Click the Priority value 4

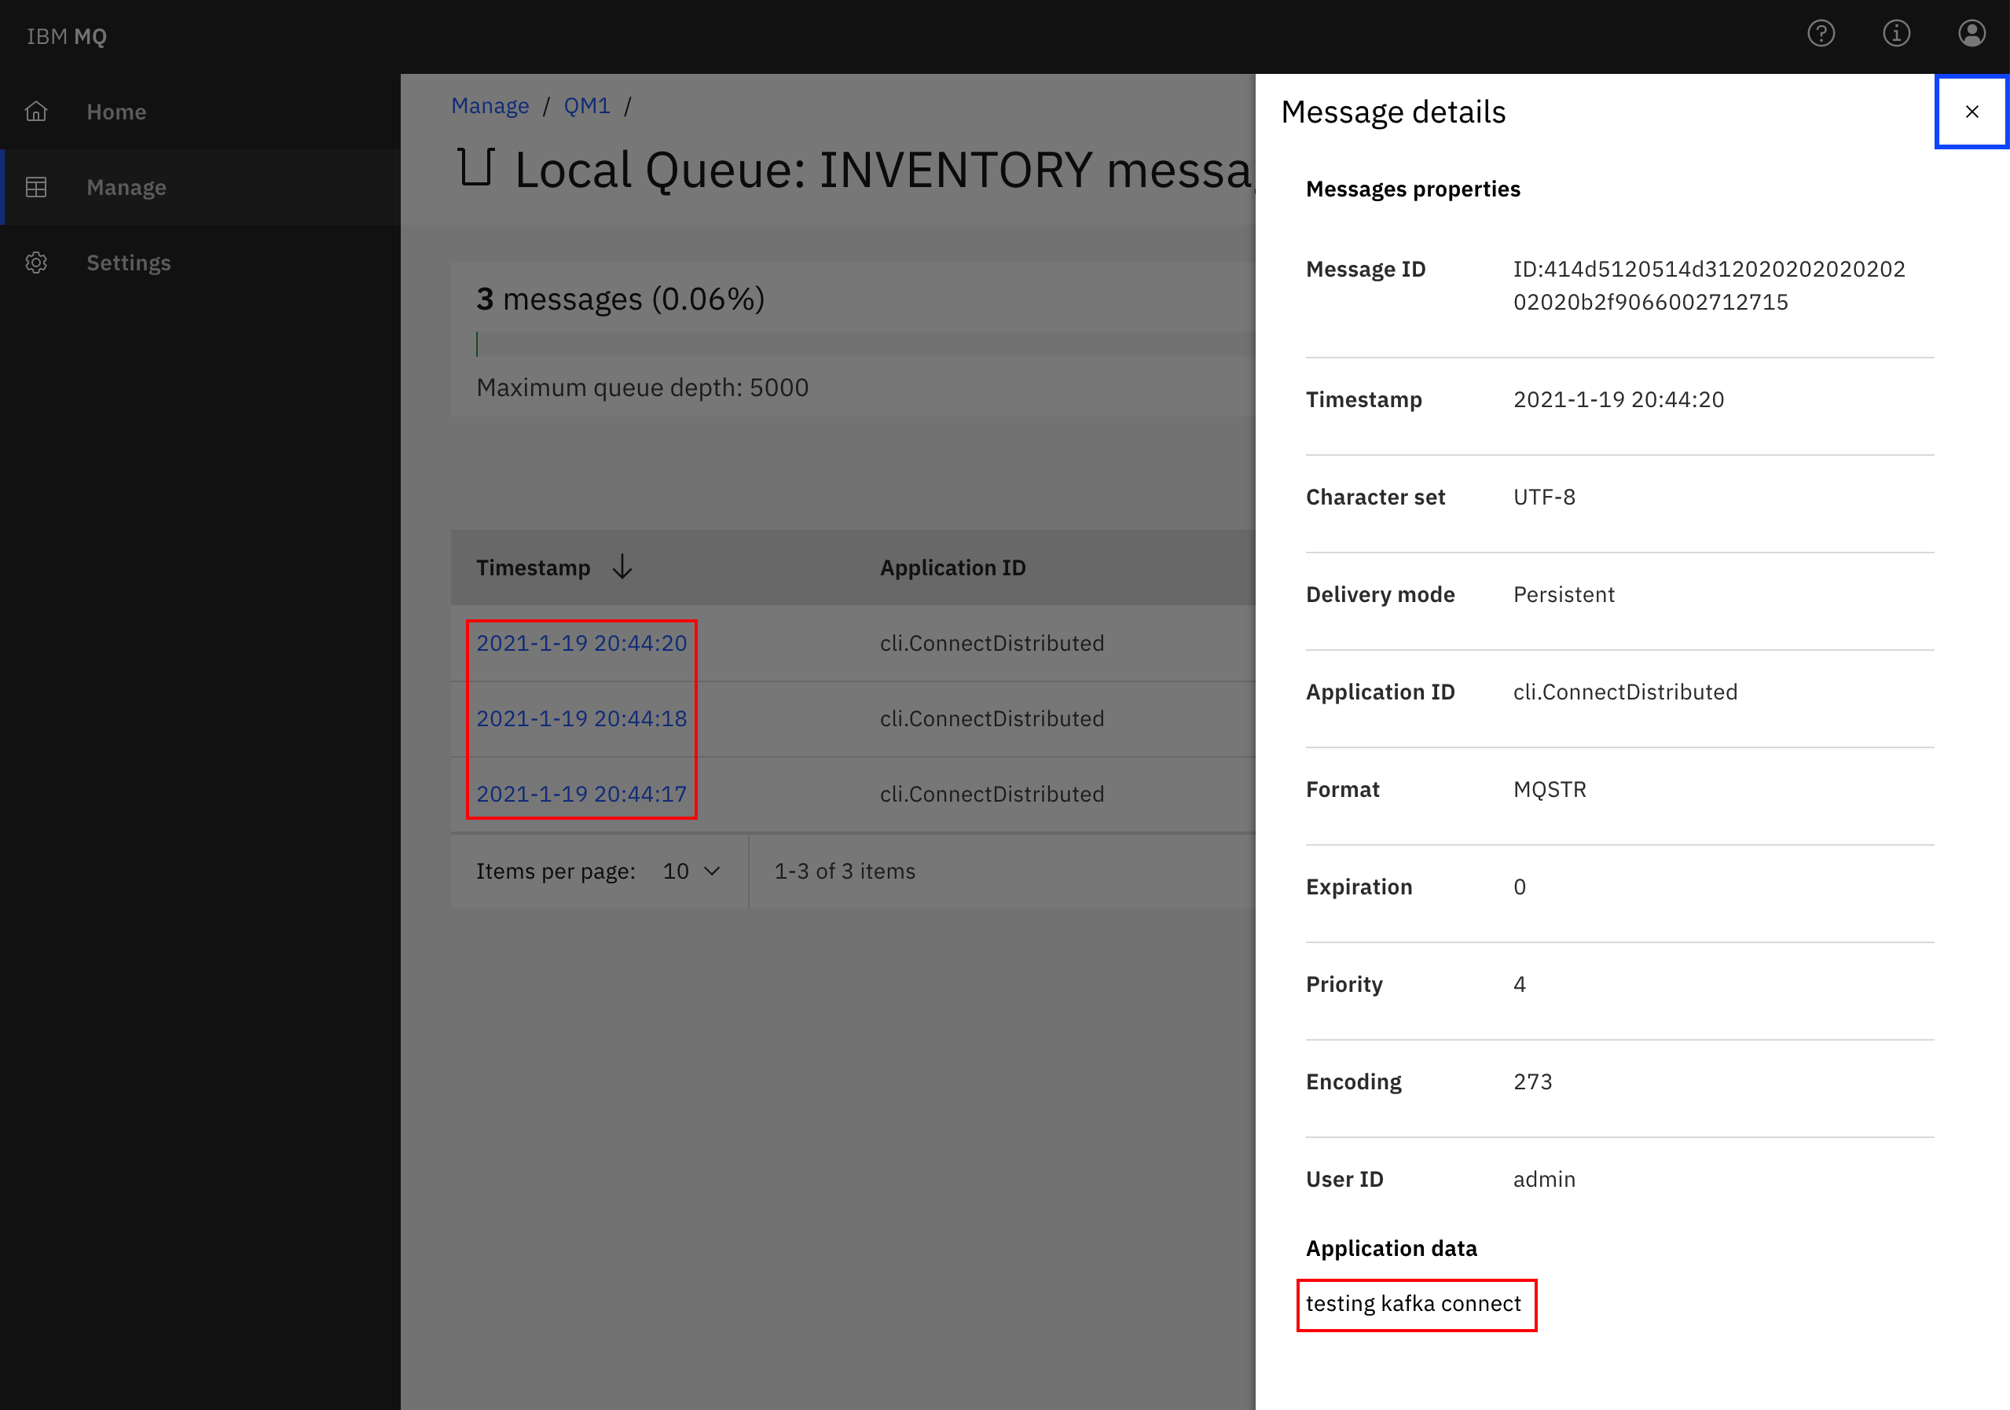click(1520, 983)
